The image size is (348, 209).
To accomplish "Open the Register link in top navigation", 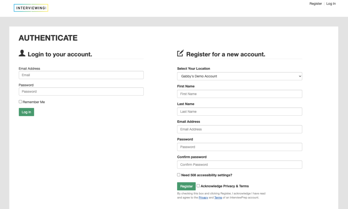I will click(x=316, y=3).
